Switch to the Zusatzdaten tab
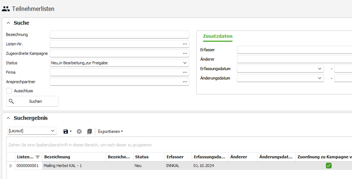The width and height of the screenshot is (352, 179). coord(218,36)
